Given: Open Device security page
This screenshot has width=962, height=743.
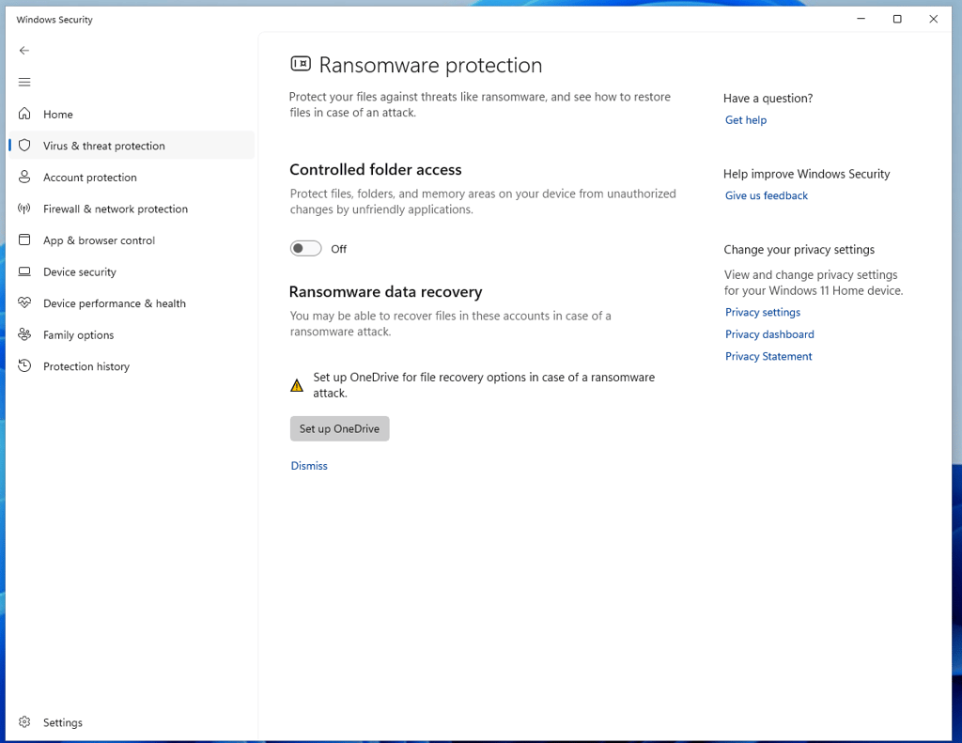Looking at the screenshot, I should pyautogui.click(x=132, y=271).
